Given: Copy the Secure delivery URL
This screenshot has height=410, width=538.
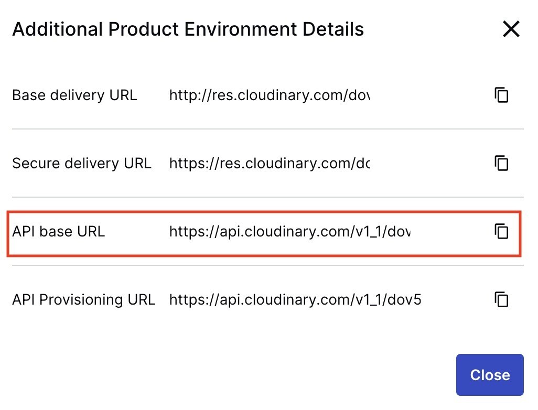Looking at the screenshot, I should (502, 163).
